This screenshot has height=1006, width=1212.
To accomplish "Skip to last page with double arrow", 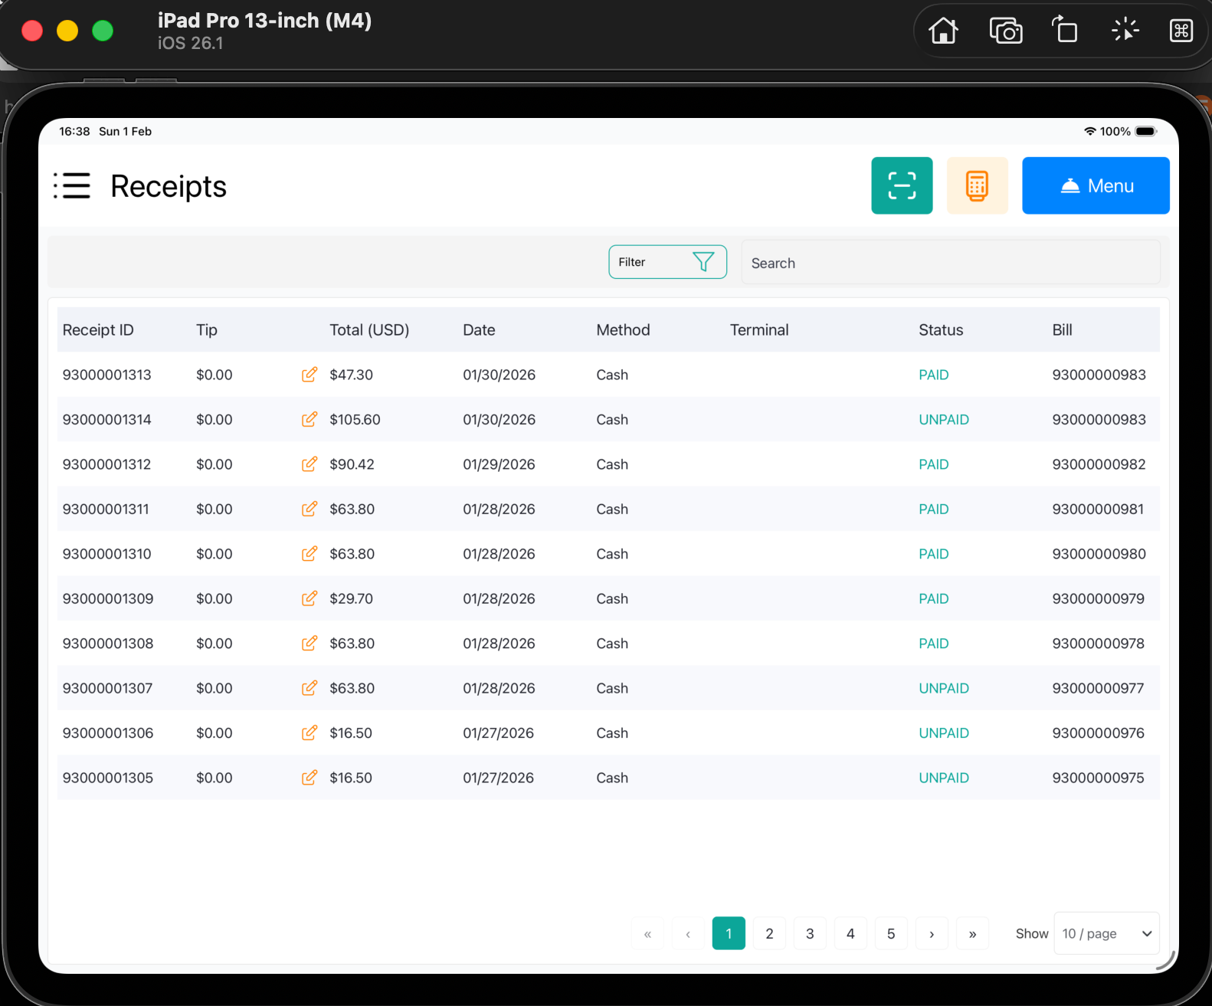I will click(x=972, y=933).
